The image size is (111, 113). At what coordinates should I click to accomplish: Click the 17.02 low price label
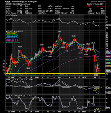80,53
